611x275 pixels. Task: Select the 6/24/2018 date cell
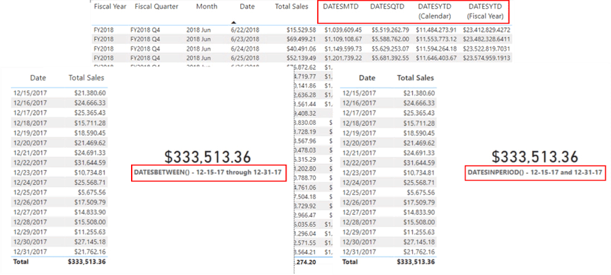coord(244,49)
